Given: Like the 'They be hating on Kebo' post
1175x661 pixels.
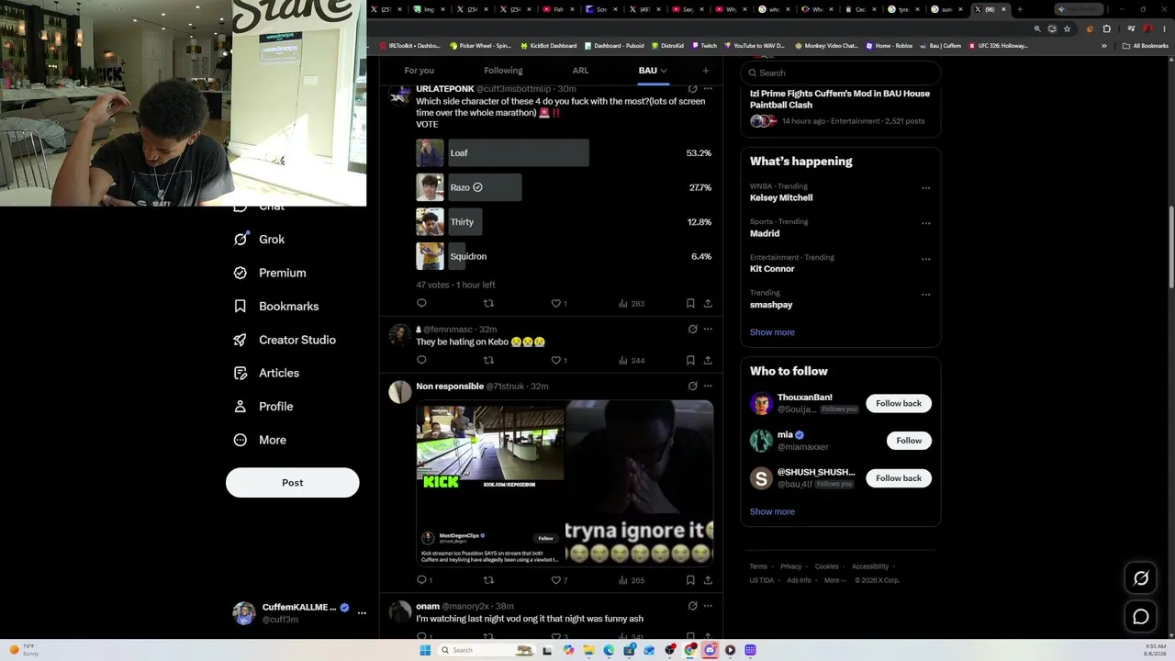Looking at the screenshot, I should (x=558, y=360).
